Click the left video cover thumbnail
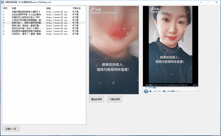Viewport: 221px width, 136px height. coord(114,50)
